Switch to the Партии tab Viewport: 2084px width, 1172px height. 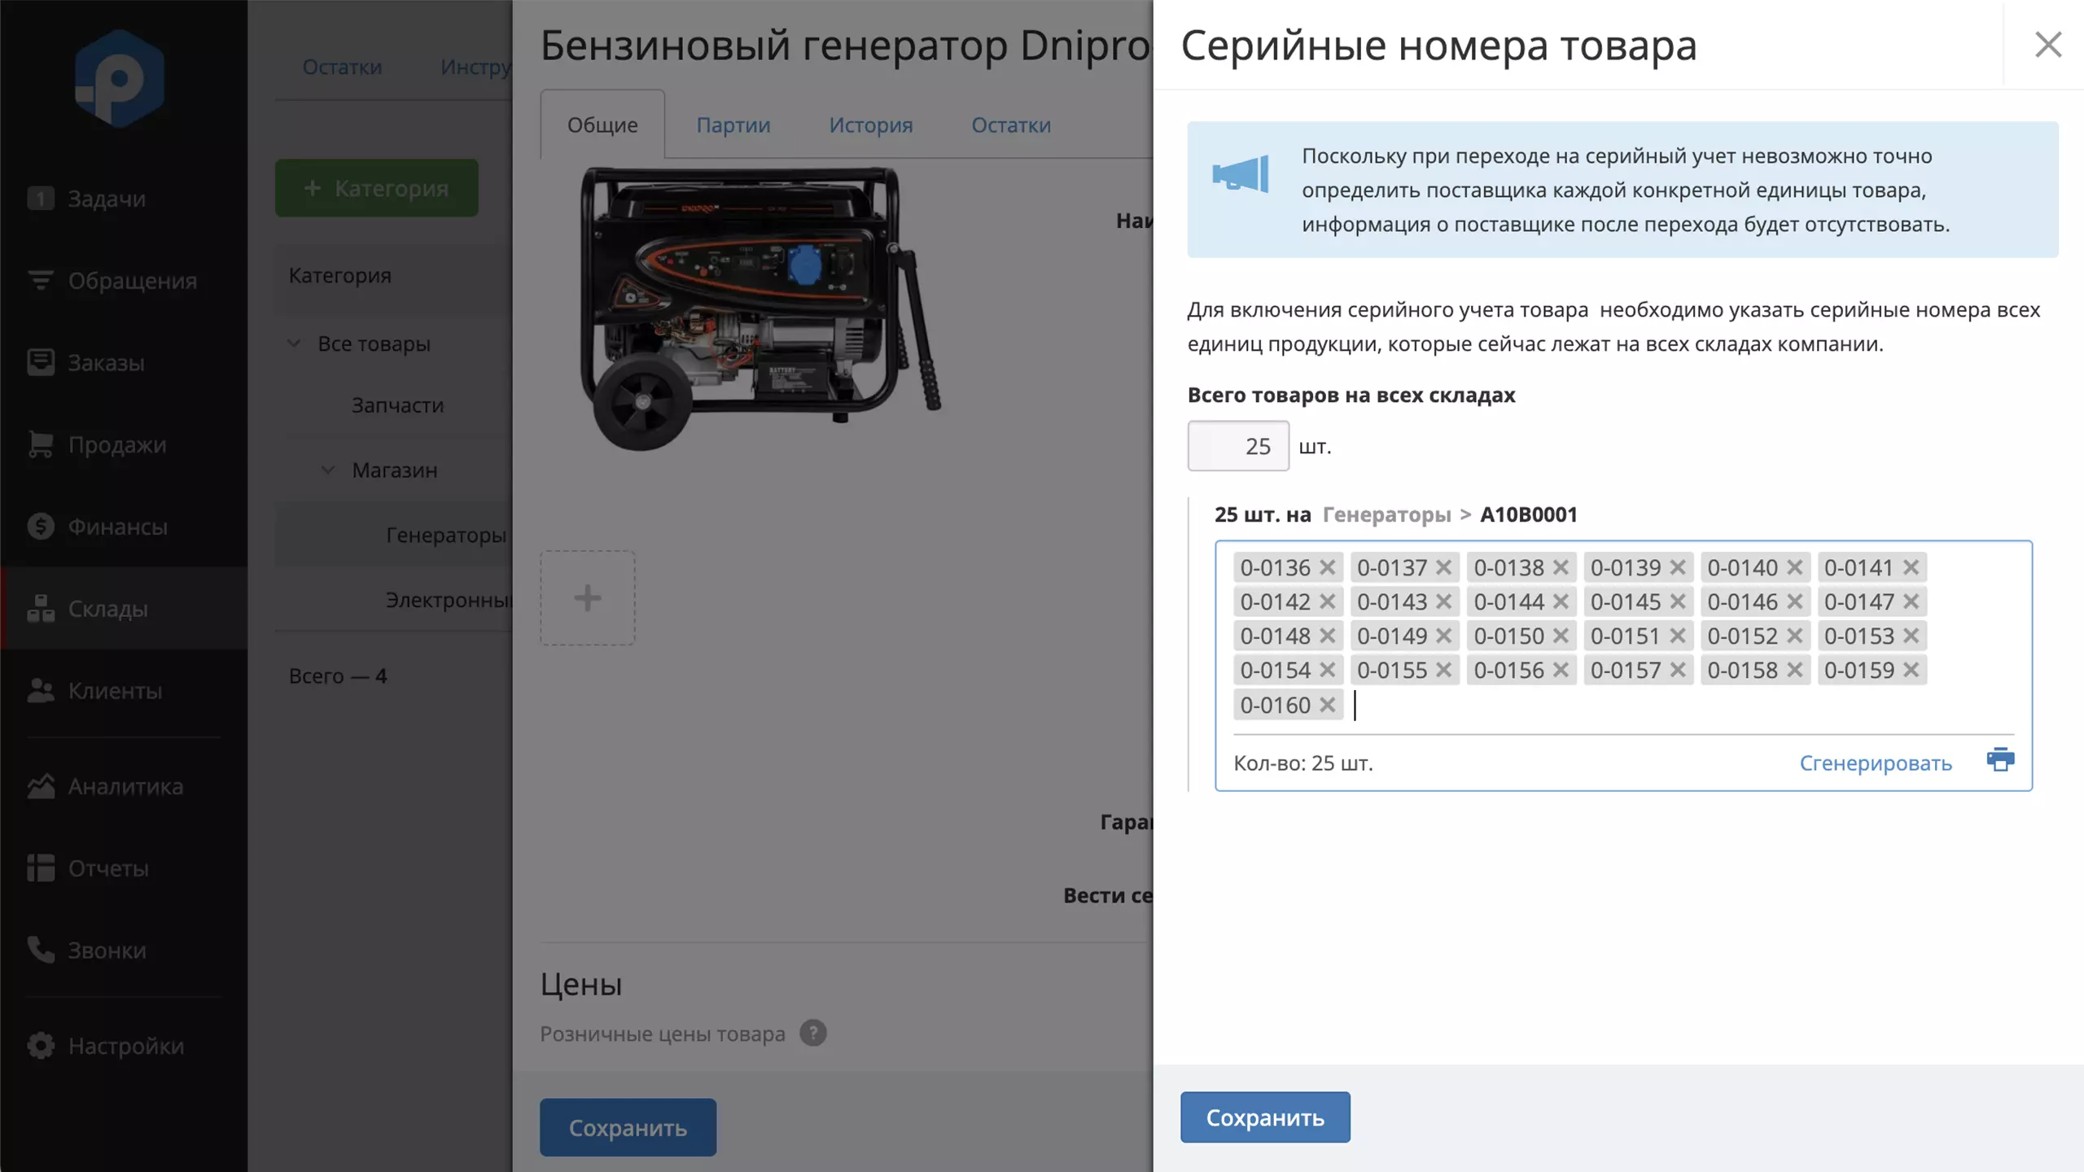733,125
